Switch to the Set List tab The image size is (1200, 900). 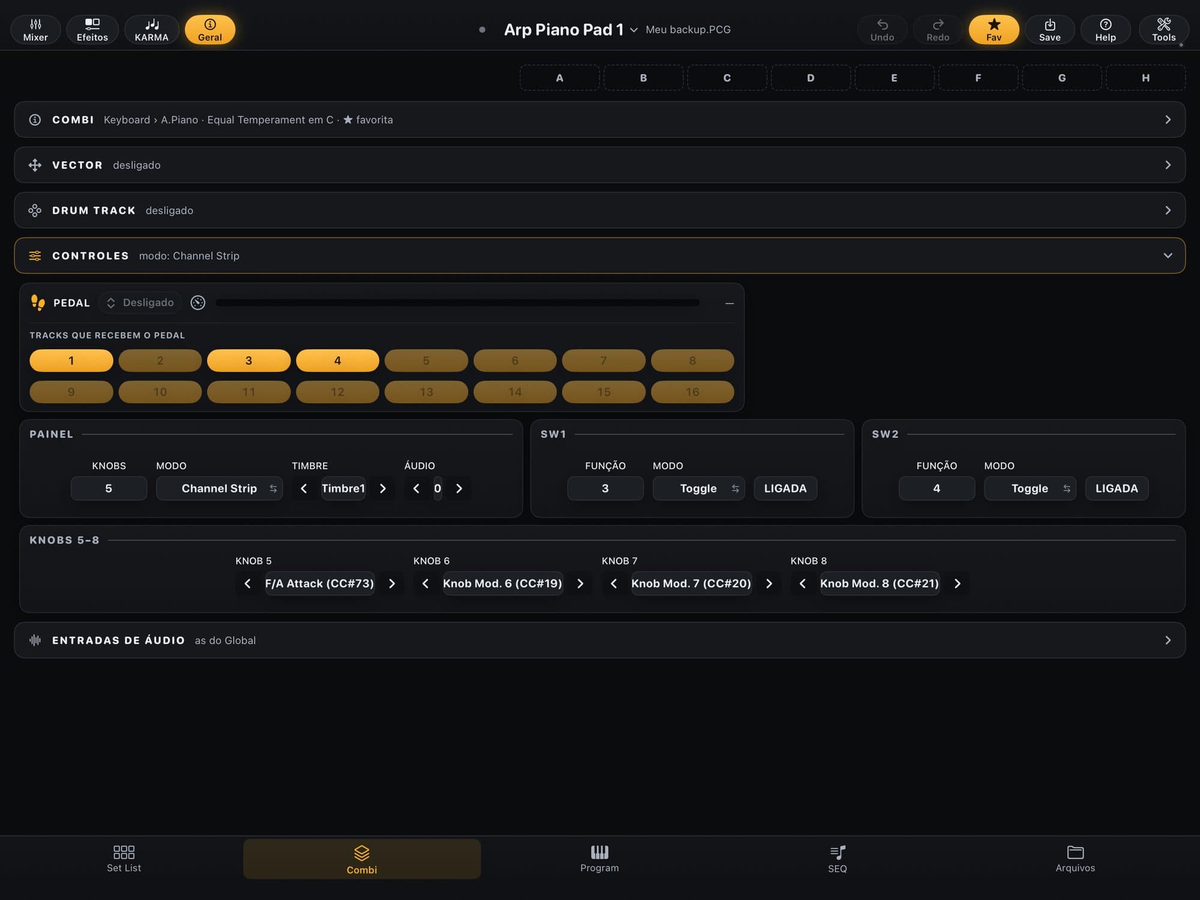click(124, 859)
